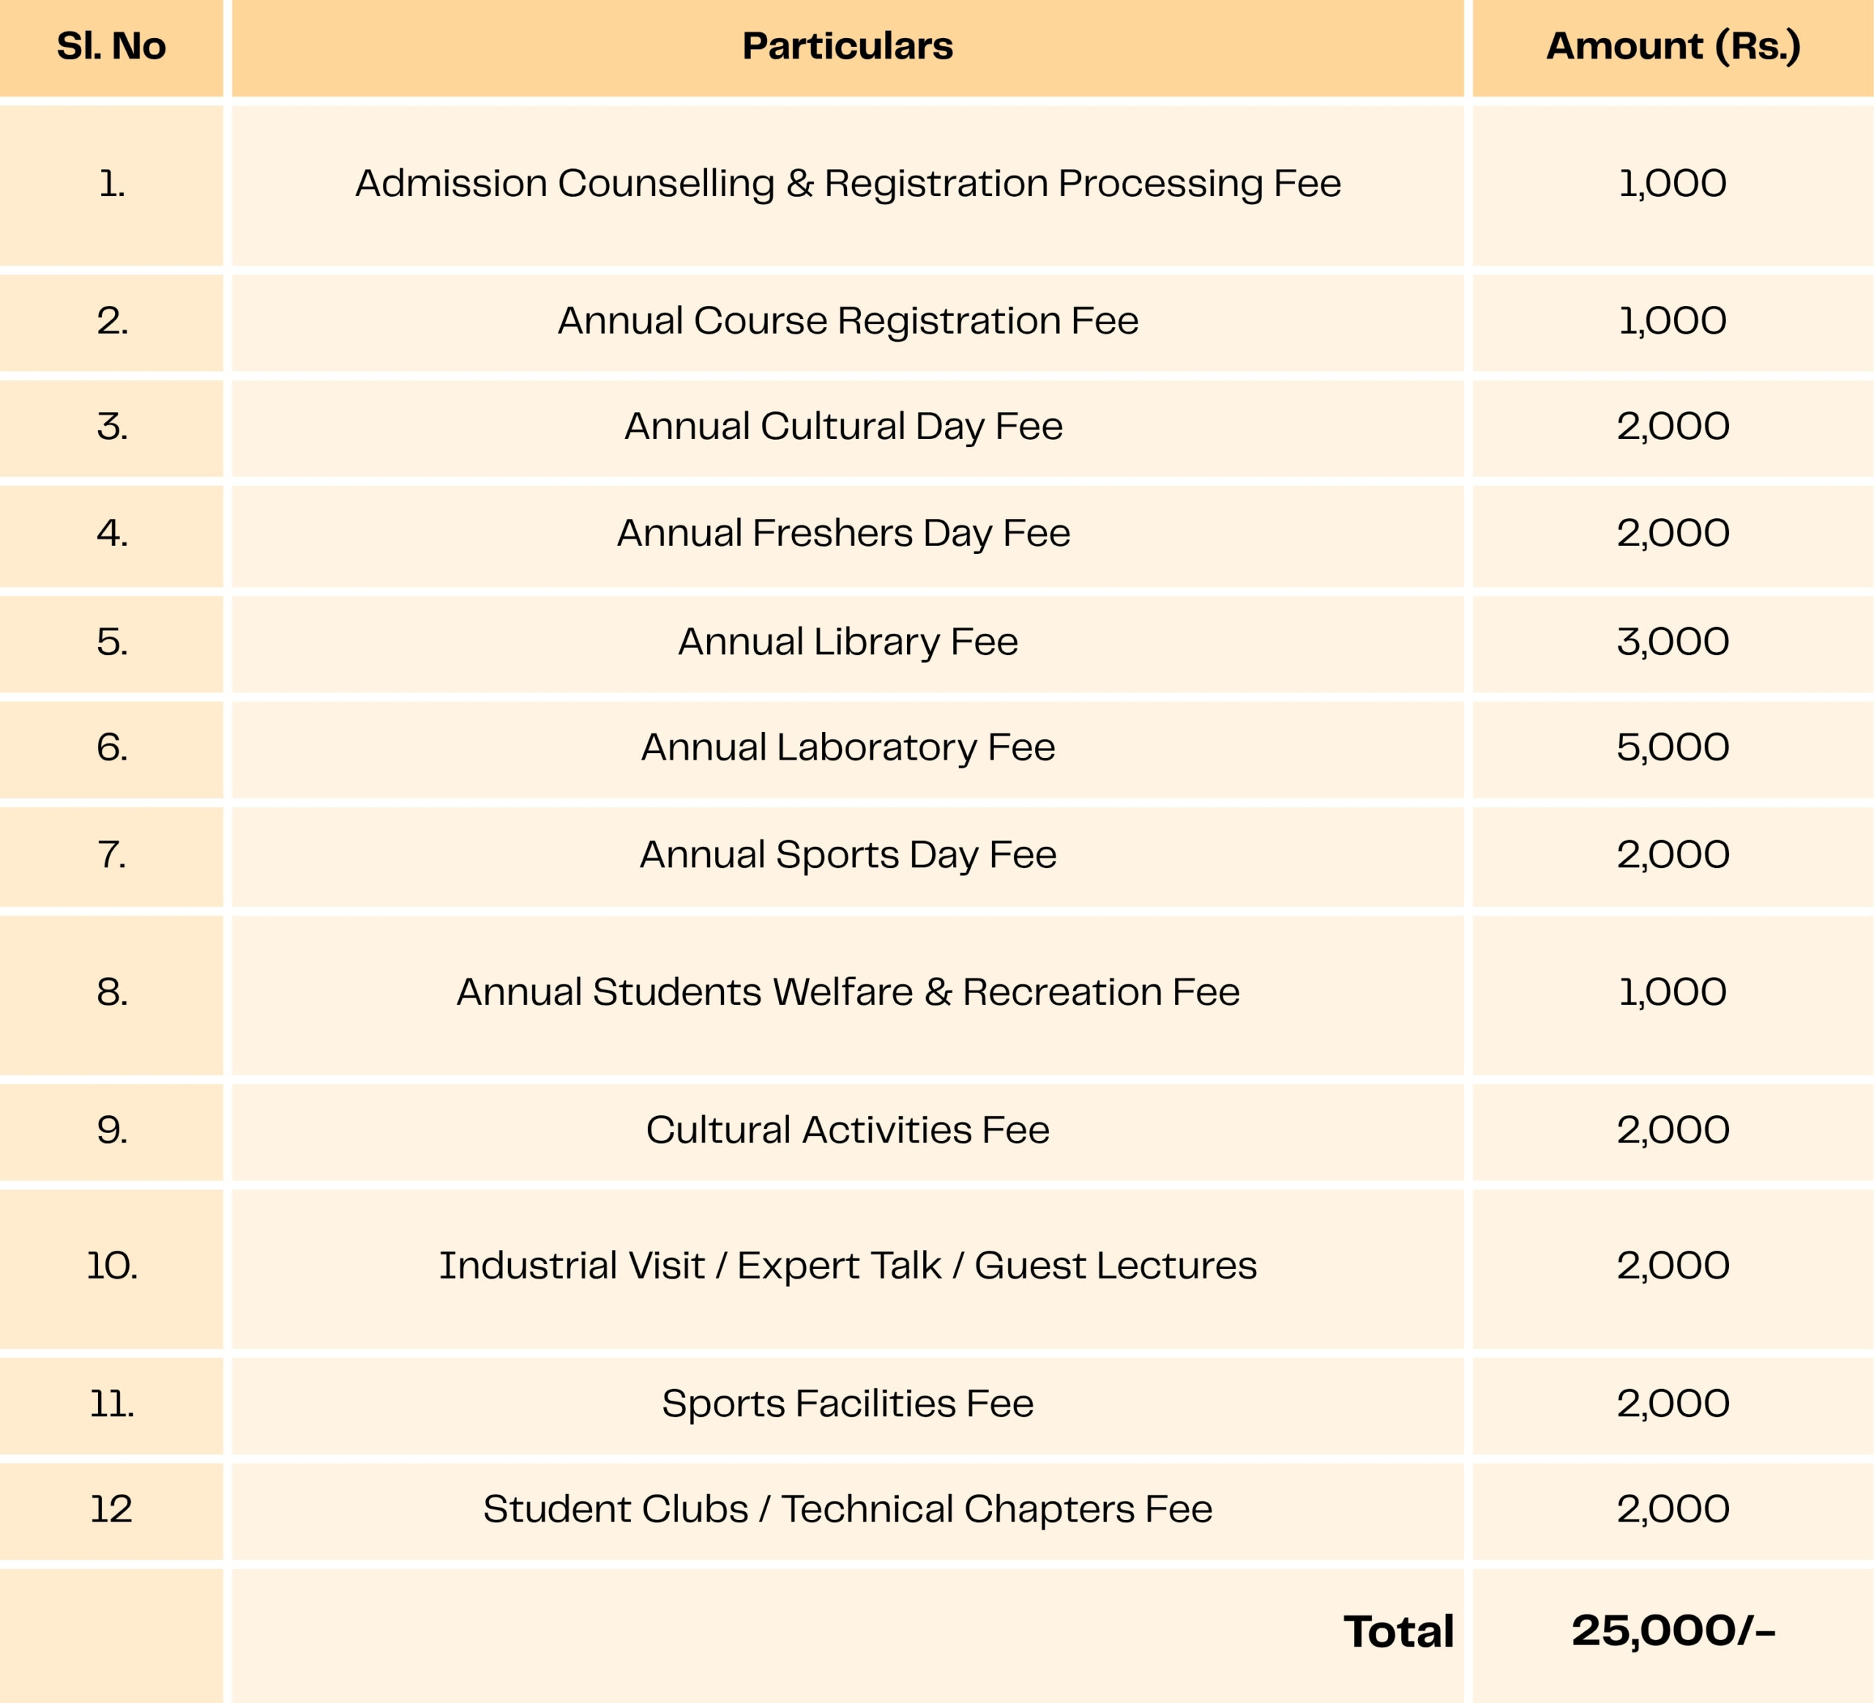The width and height of the screenshot is (1874, 1703).
Task: Click the Sports Facilities Fee entry
Action: click(847, 1404)
